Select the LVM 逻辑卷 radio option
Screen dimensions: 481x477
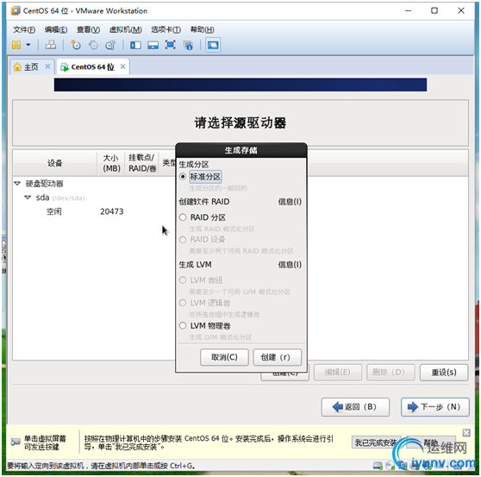pos(183,303)
